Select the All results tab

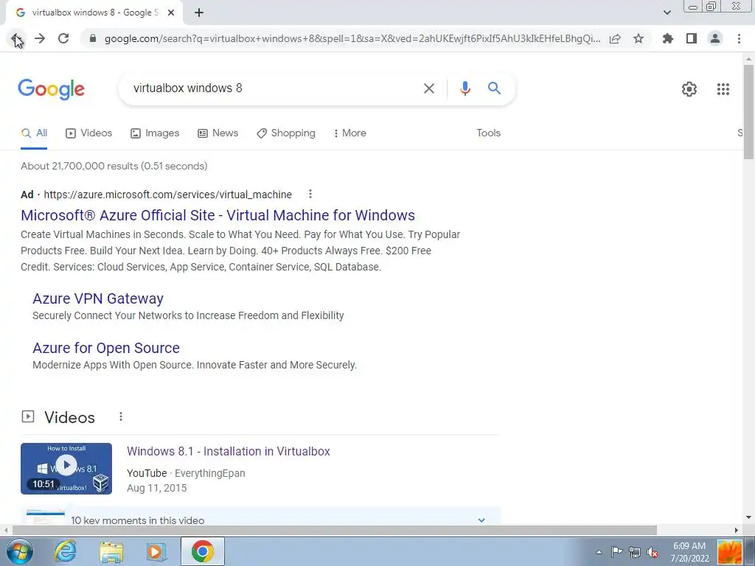point(34,133)
